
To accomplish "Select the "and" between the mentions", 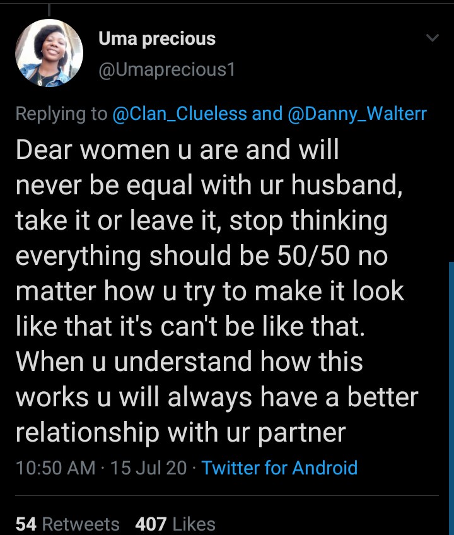I will (267, 114).
